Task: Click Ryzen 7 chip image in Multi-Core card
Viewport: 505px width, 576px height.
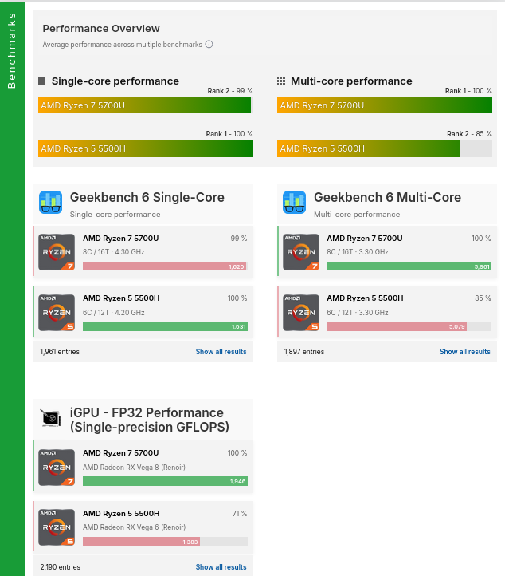Action: (x=300, y=251)
